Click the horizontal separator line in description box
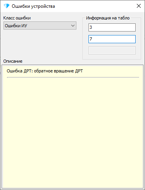This screenshot has width=145, height=190. click(x=73, y=77)
